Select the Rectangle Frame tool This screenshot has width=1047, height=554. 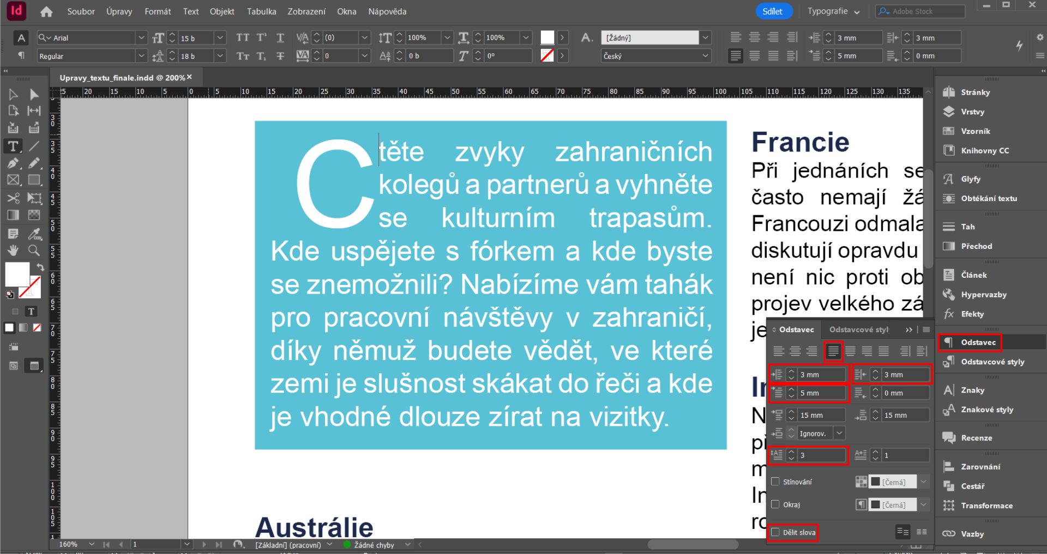13,180
